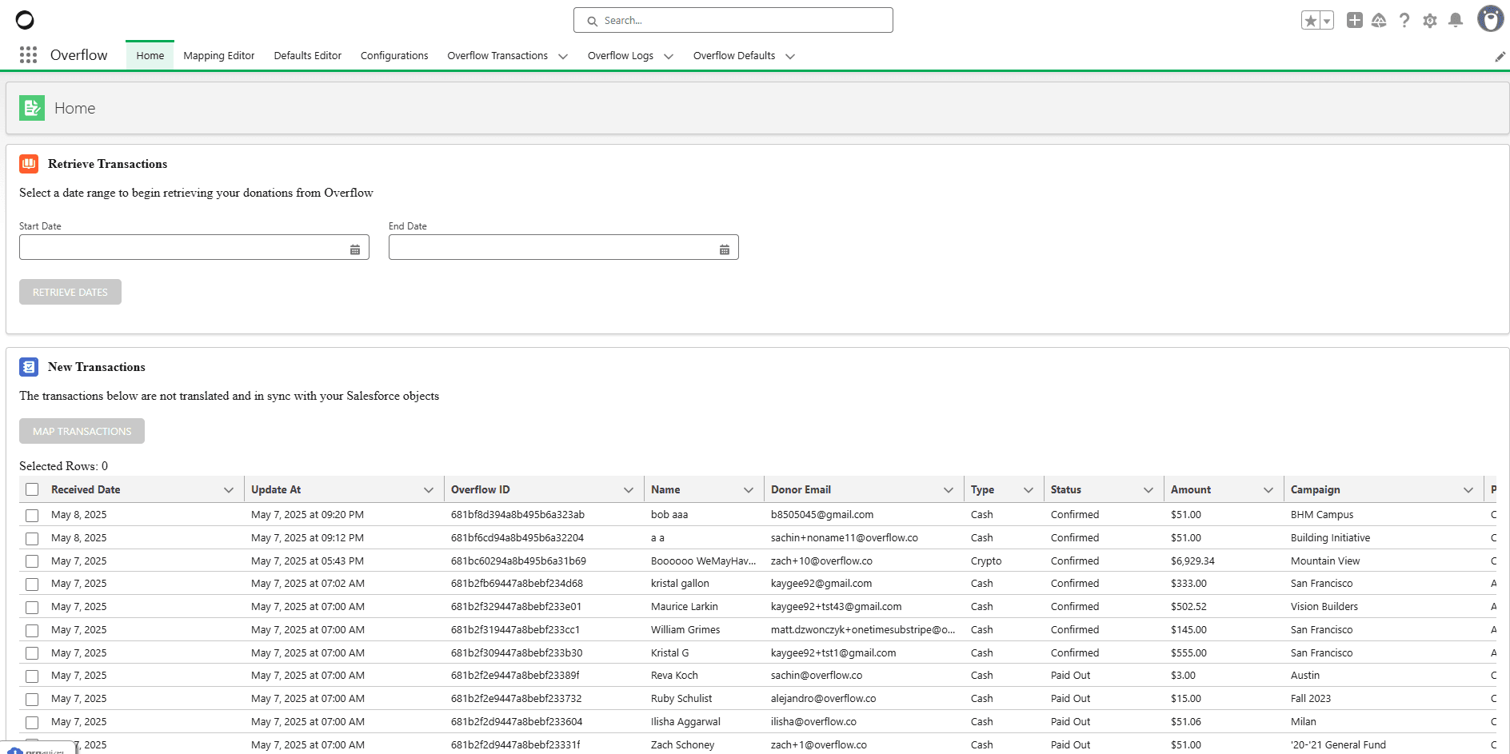The image size is (1510, 754).
Task: Open the Received Date column menu
Action: [229, 490]
